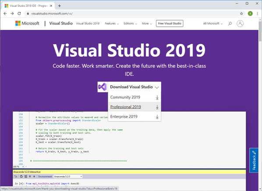
Task: Click the blue Feedback side button
Action: tap(254, 160)
